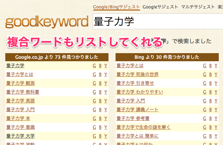
Task: Click B for Google-column 量子力学 入門 row
Action: (100, 109)
